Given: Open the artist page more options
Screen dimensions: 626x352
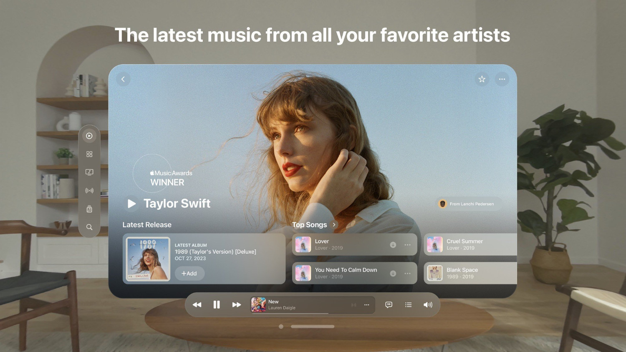Looking at the screenshot, I should click(x=502, y=79).
